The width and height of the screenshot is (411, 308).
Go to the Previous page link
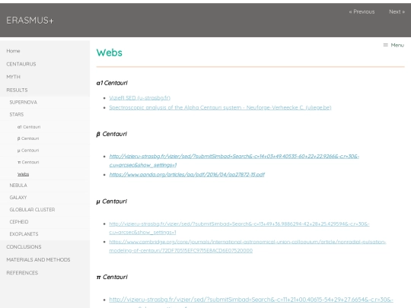[x=362, y=11]
